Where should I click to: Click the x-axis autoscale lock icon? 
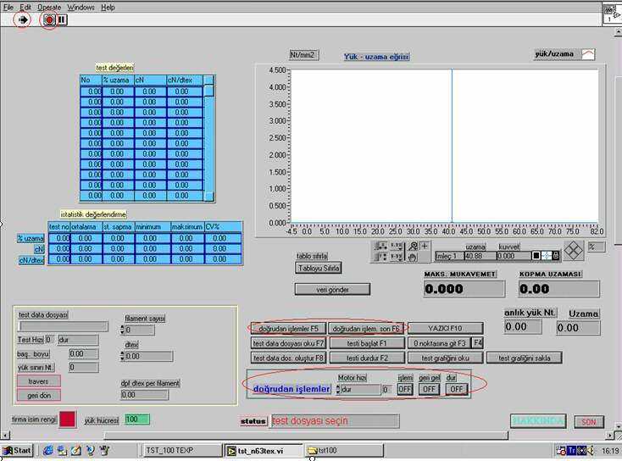coord(380,247)
